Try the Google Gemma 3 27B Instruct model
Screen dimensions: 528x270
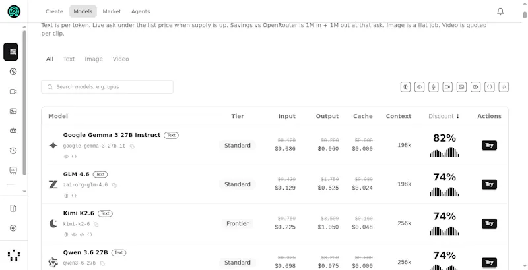point(489,145)
